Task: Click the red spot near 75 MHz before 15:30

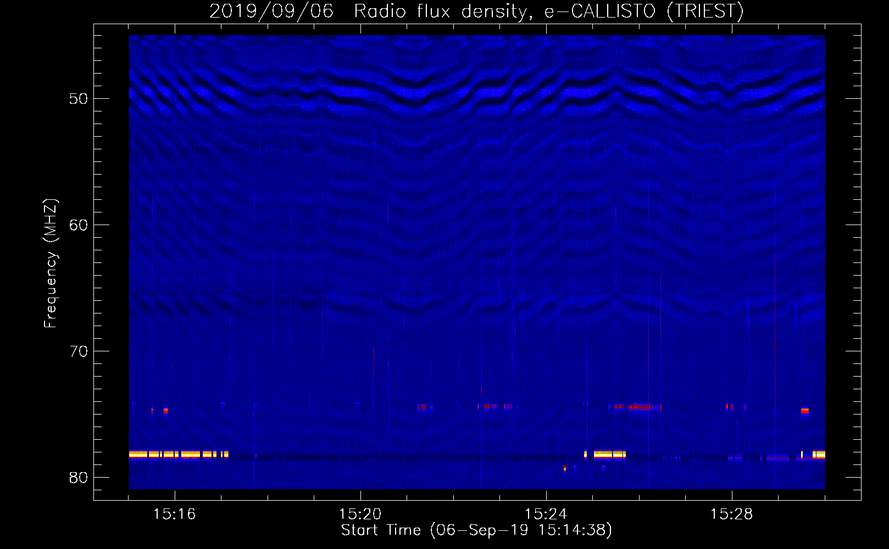Action: point(804,411)
